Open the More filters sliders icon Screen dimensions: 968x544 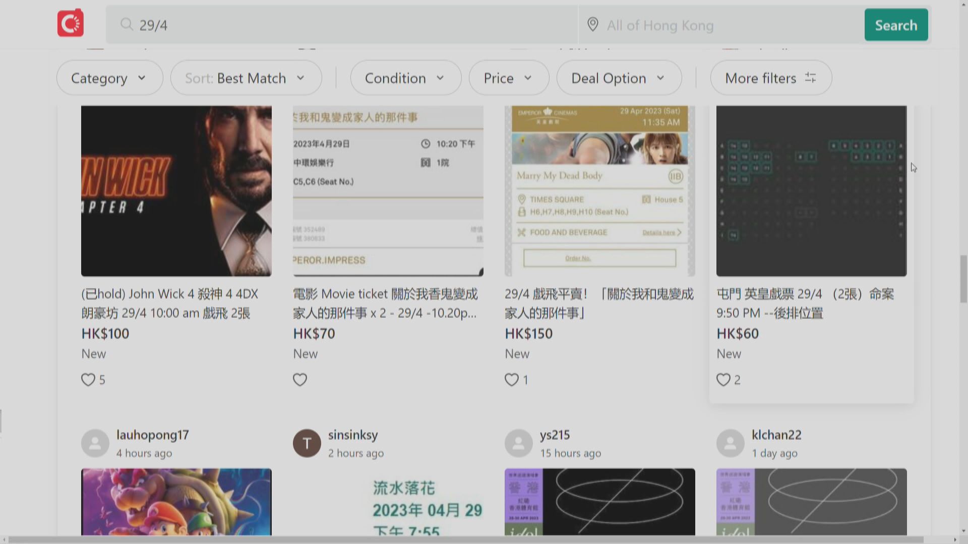(x=810, y=78)
